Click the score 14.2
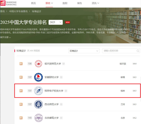 pos(134,118)
